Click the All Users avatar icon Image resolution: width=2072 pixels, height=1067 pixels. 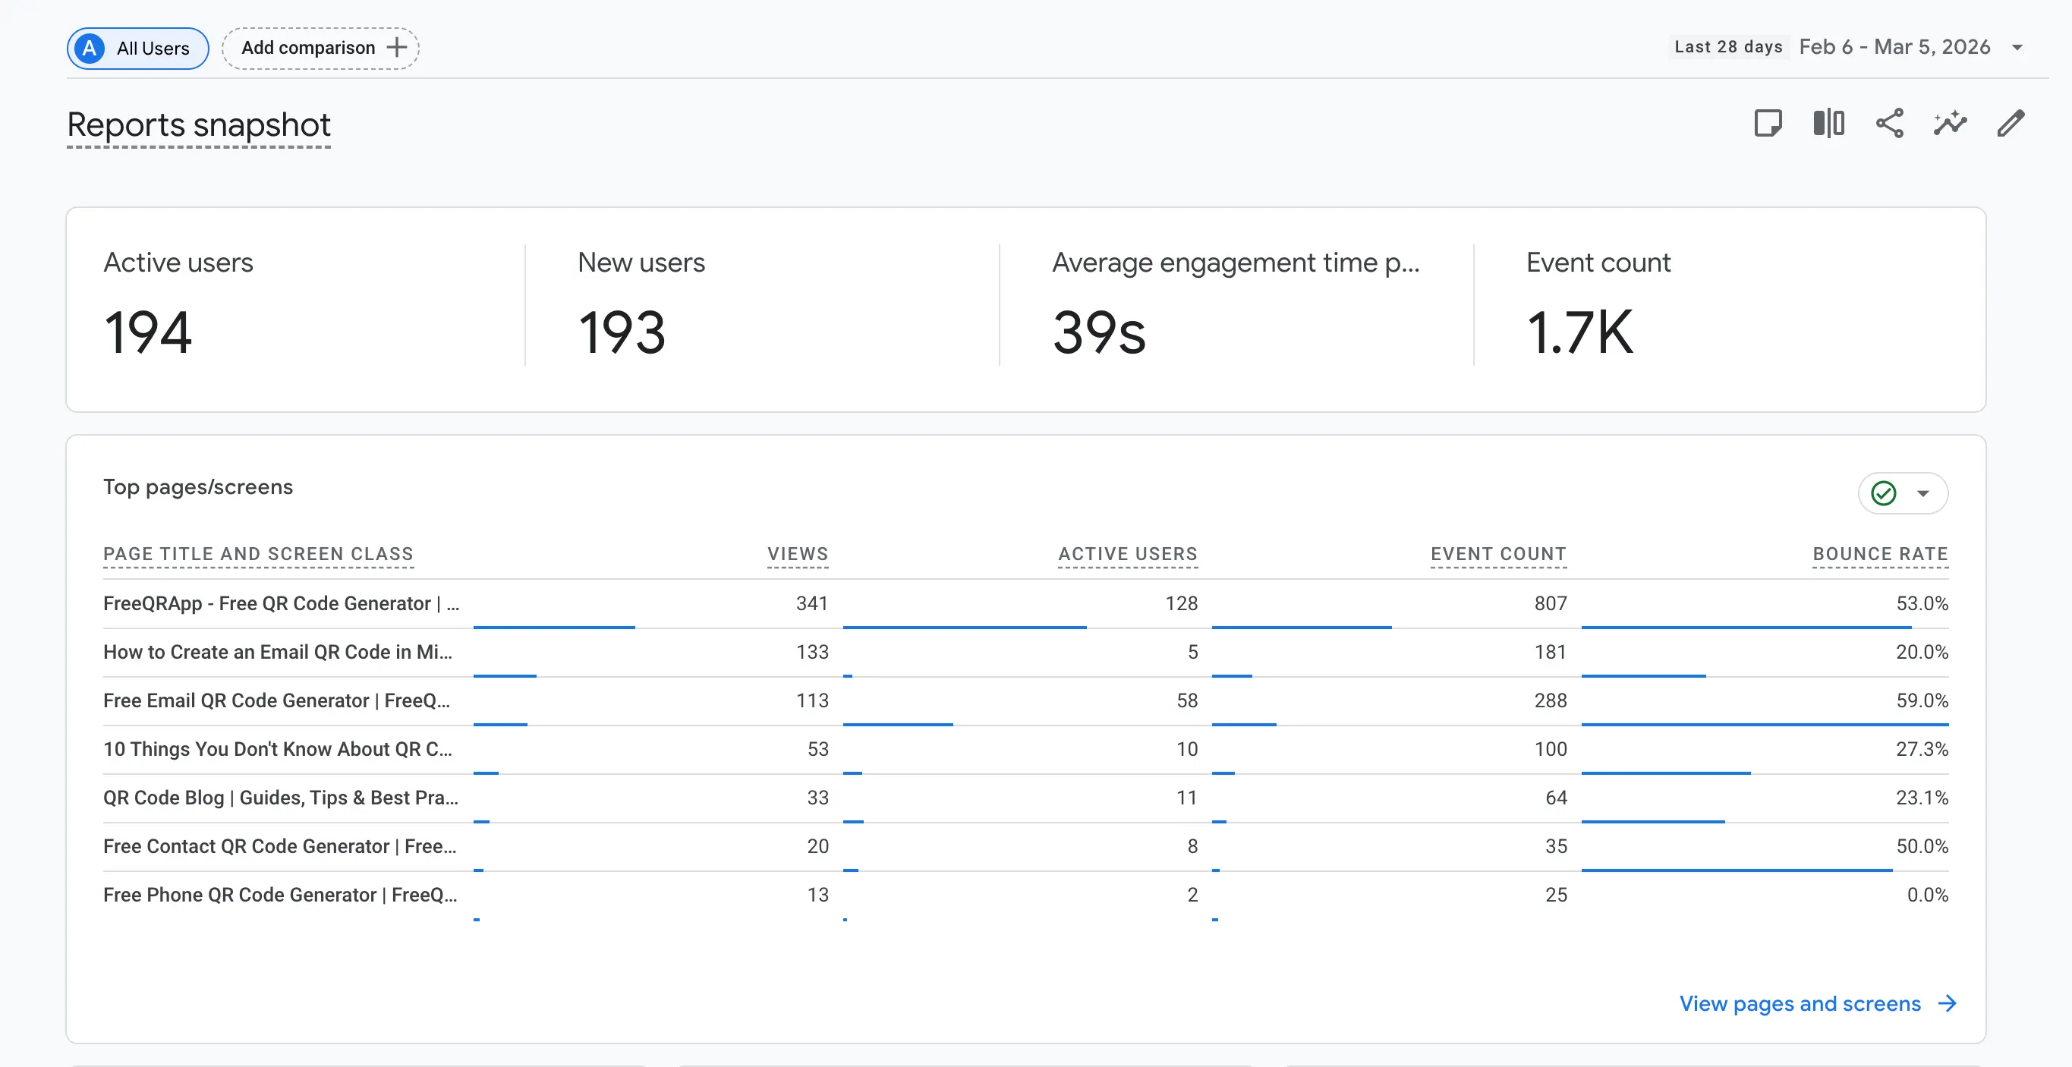click(90, 49)
